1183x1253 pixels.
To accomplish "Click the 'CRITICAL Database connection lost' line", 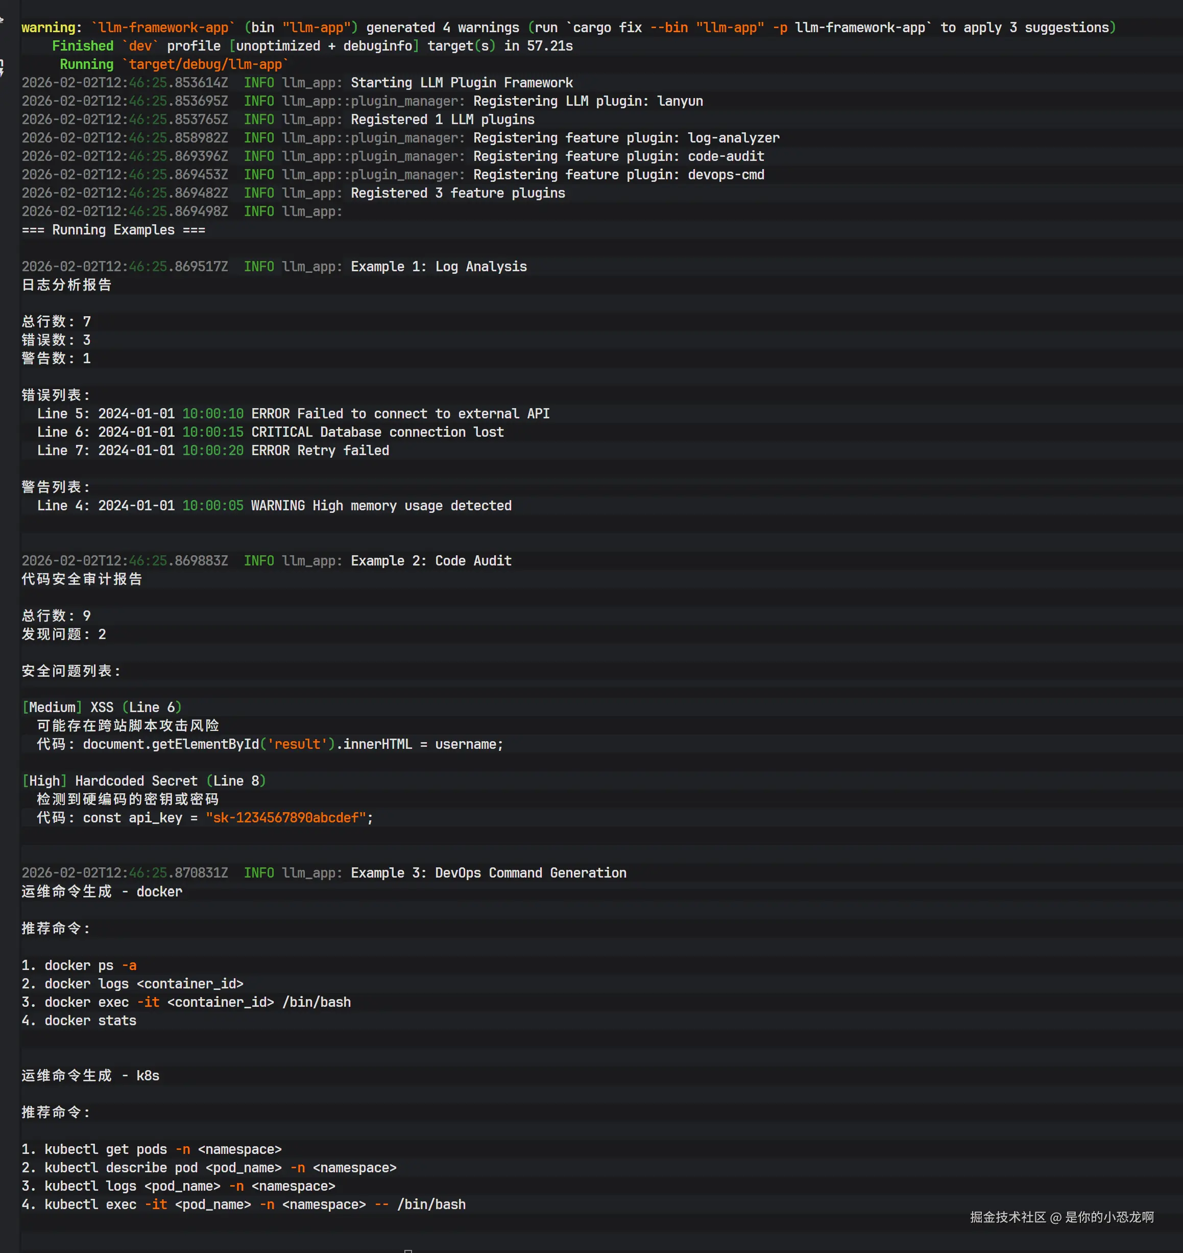I will pyautogui.click(x=377, y=432).
